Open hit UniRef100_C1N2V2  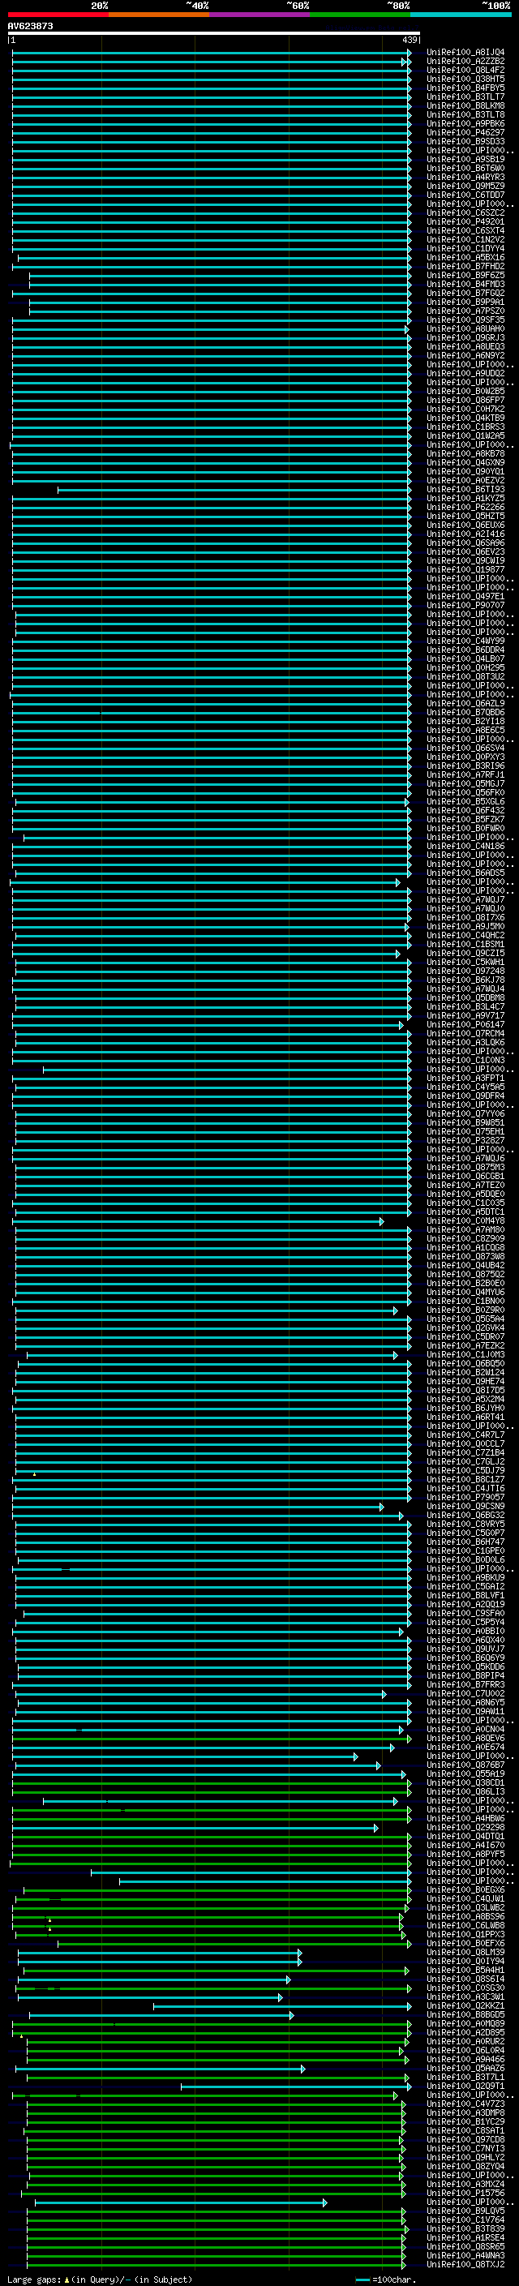465,239
